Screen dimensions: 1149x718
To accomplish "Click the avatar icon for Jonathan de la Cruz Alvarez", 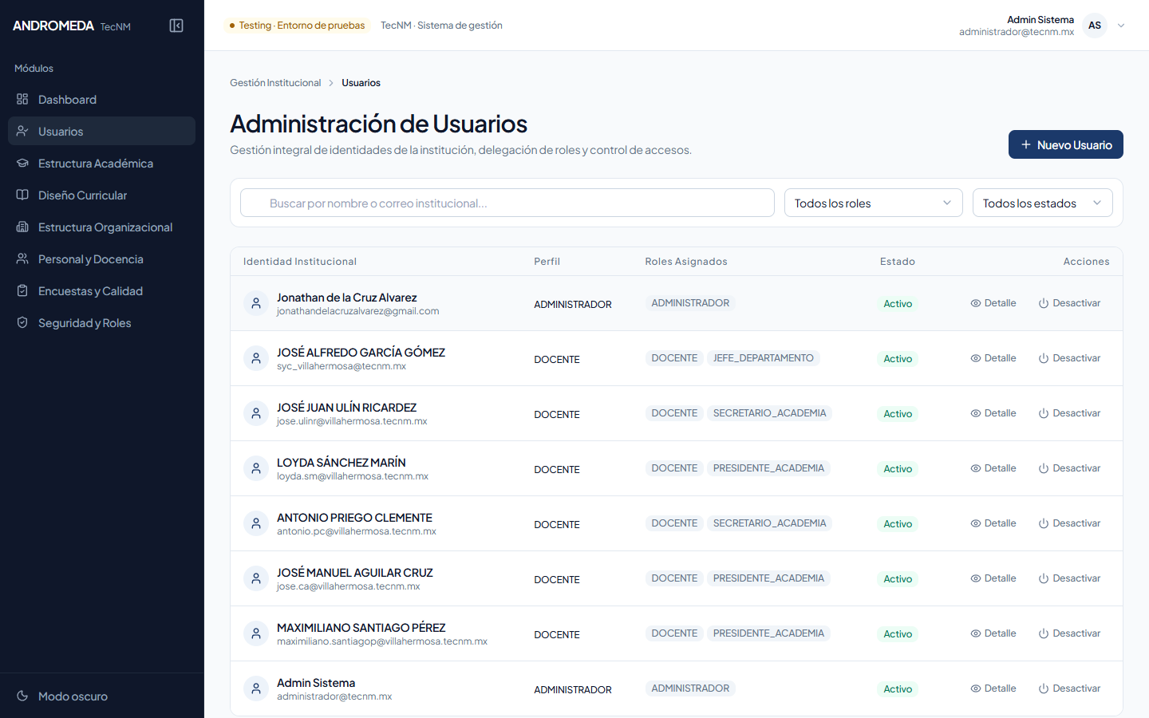I will (x=256, y=303).
